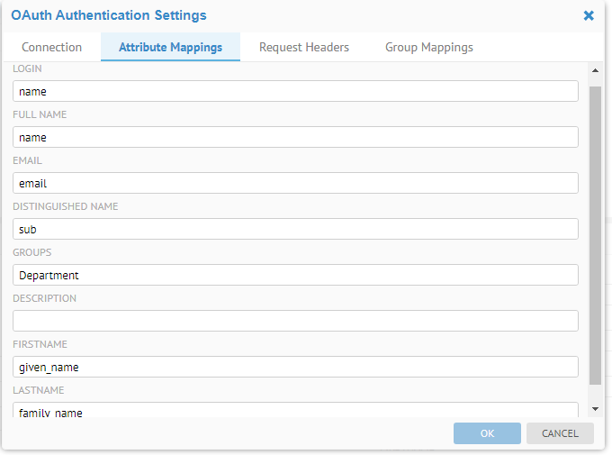The height and width of the screenshot is (455, 612).
Task: Open the Request Headers tab
Action: pos(304,47)
